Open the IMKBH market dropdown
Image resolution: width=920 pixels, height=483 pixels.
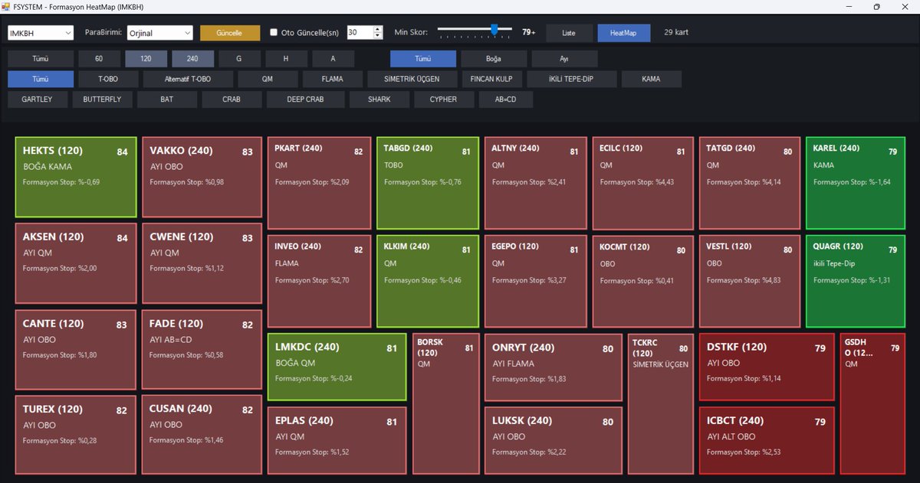(41, 33)
